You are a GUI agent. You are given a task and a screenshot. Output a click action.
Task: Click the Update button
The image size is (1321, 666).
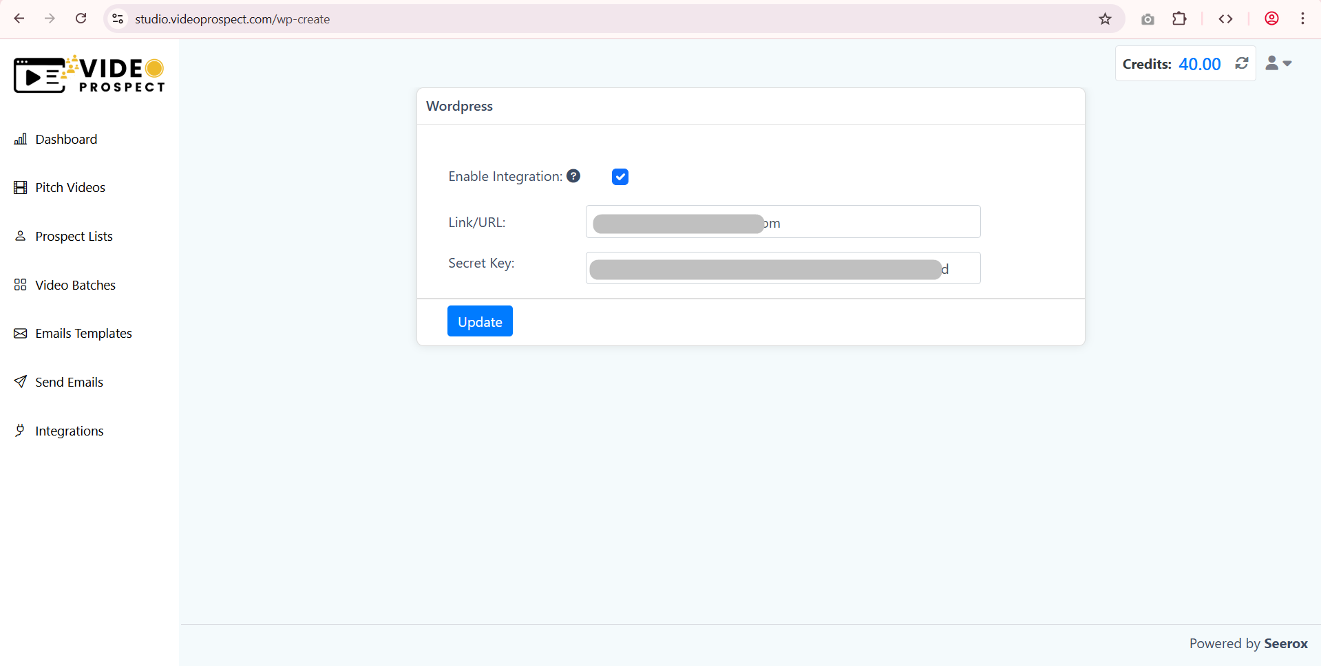(480, 321)
